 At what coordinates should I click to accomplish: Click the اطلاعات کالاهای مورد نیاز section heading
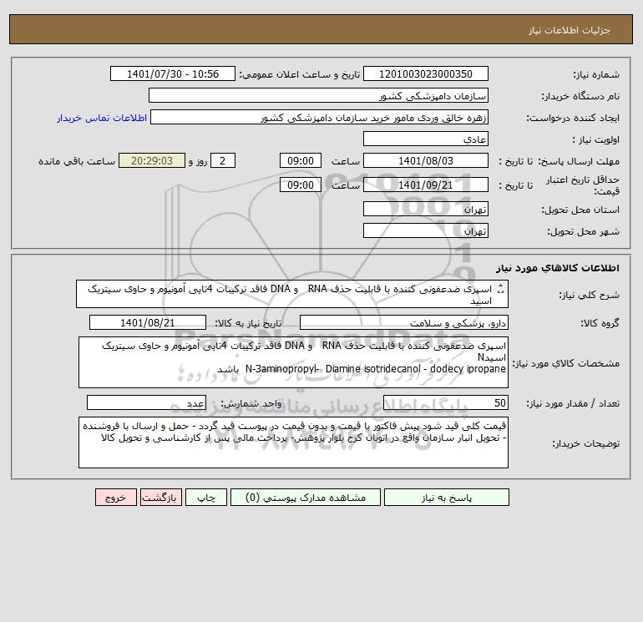coord(557,268)
